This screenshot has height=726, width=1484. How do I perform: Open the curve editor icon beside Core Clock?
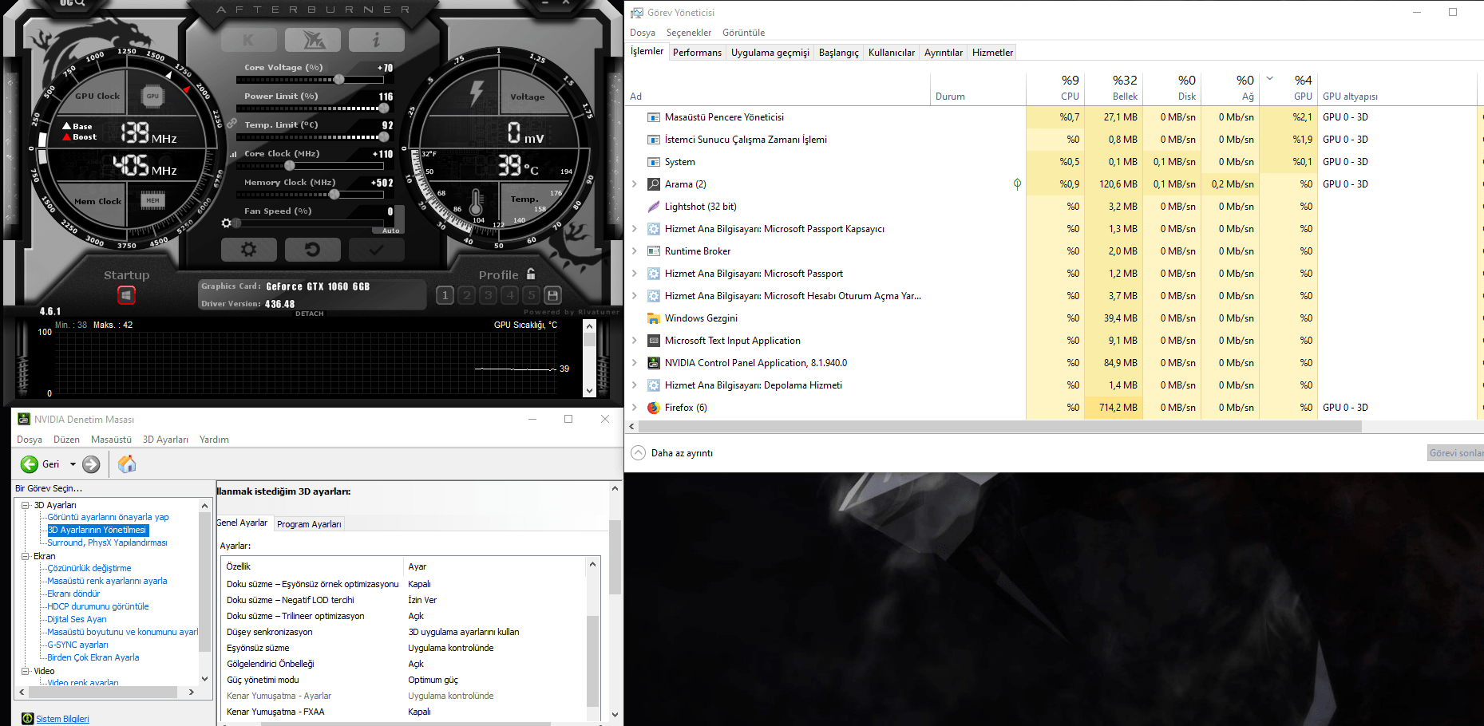(233, 154)
